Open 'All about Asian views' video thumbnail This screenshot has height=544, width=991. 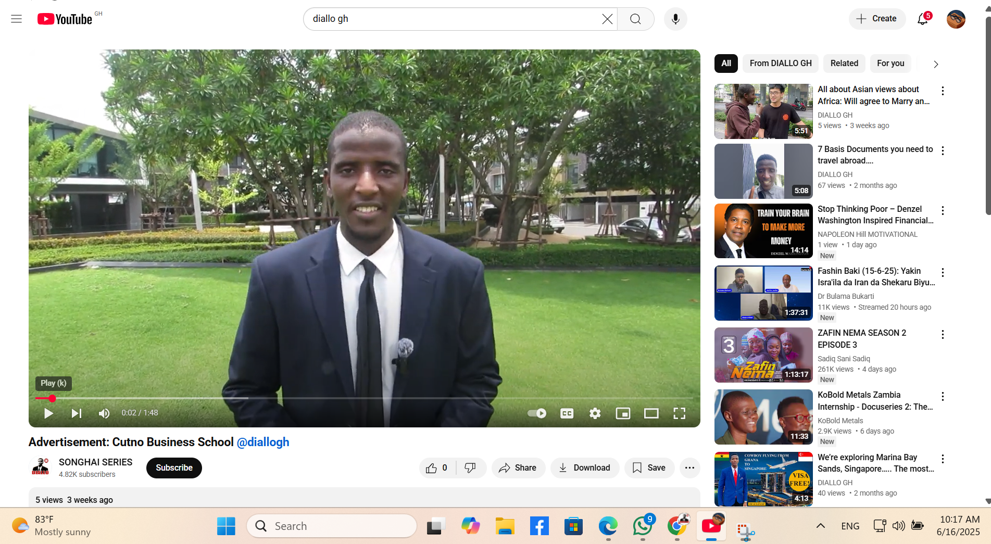coord(763,111)
